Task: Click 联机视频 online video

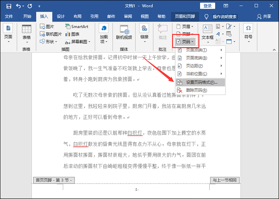Action: [124, 33]
